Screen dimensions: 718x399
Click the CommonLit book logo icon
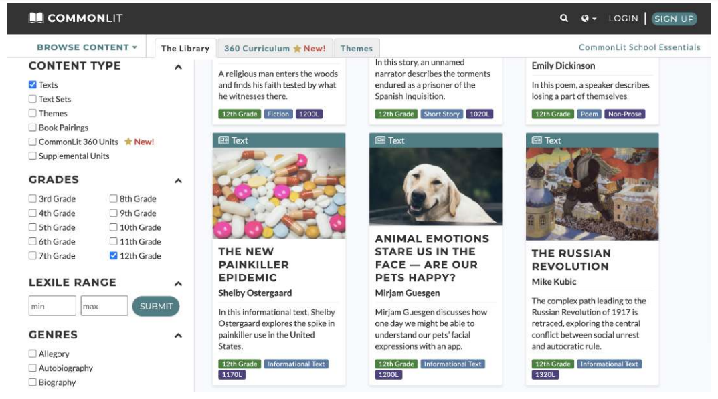point(35,18)
